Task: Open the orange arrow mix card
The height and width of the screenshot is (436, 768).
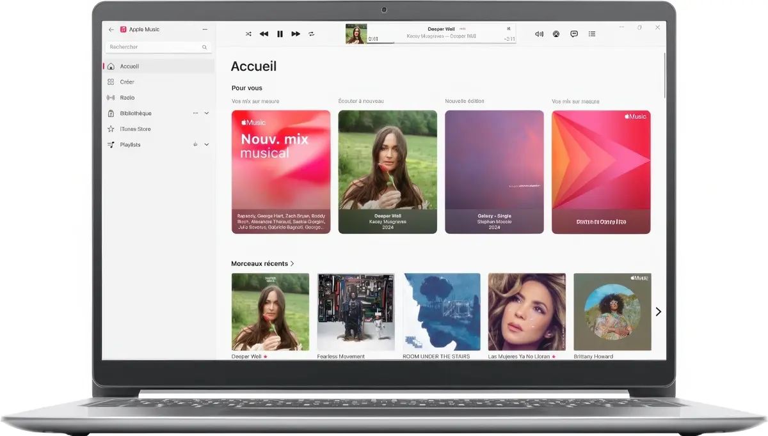Action: click(x=601, y=172)
